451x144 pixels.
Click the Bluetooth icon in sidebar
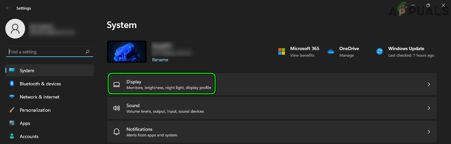(x=12, y=84)
